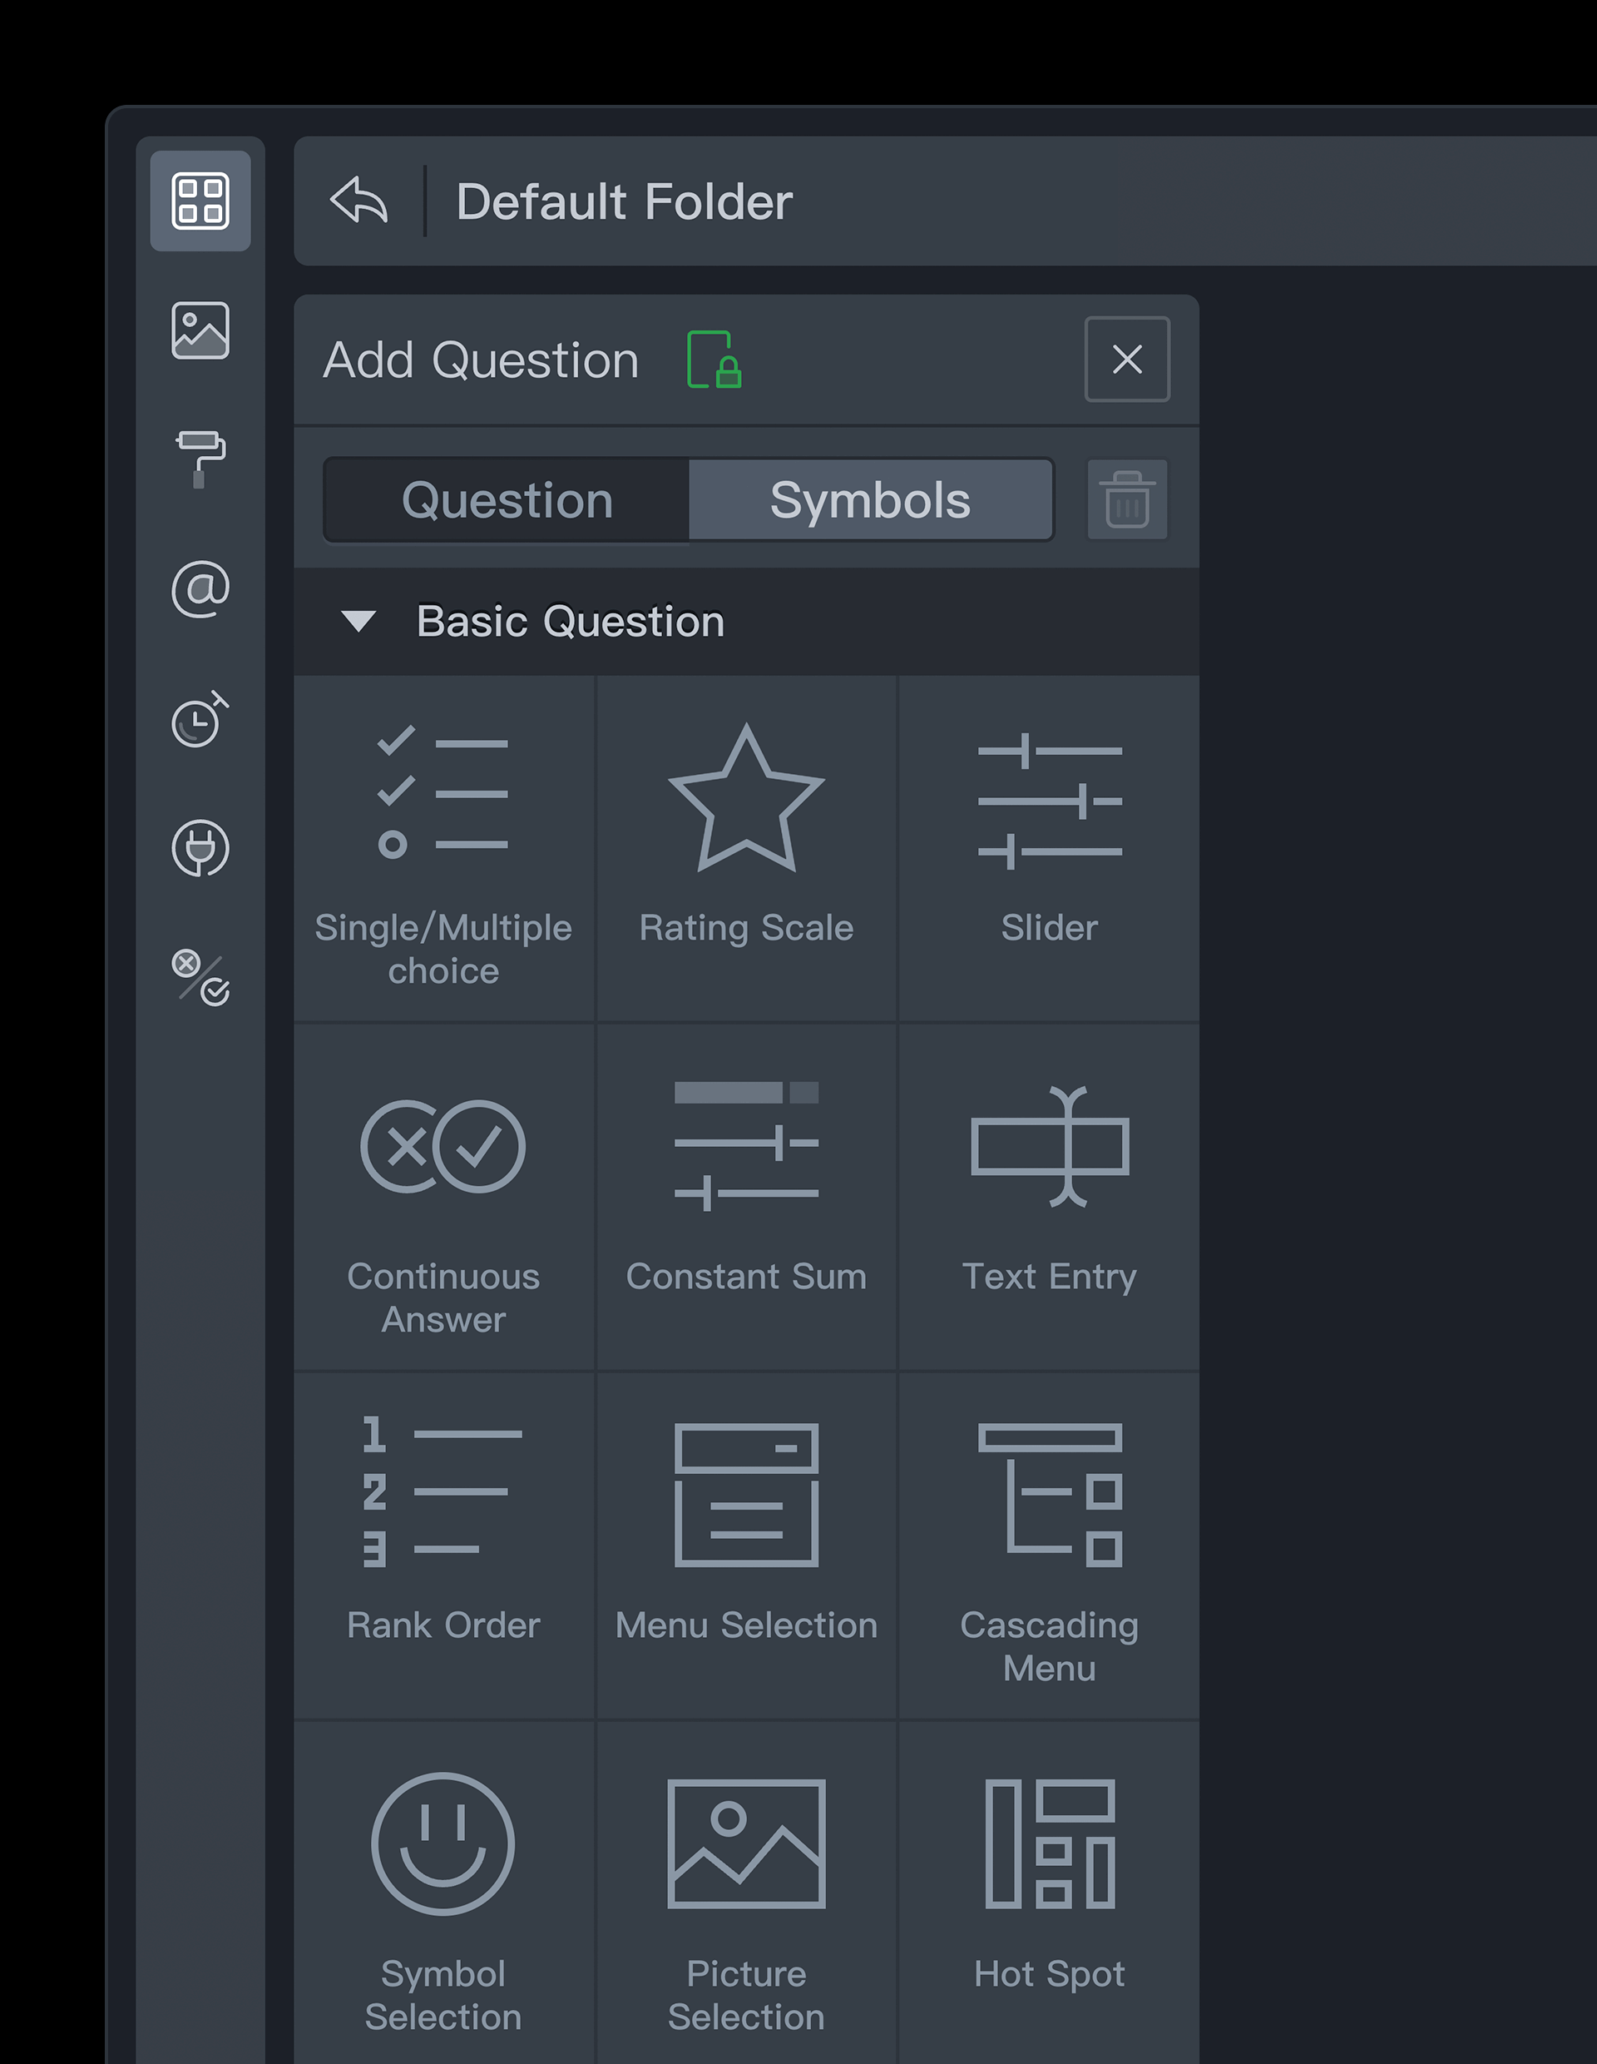This screenshot has width=1597, height=2064.
Task: Add a Slider question
Action: click(x=1049, y=849)
